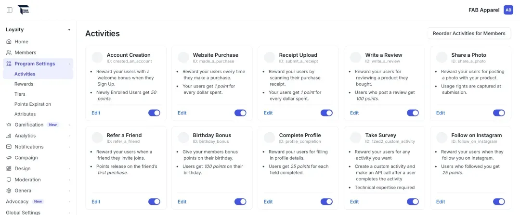Click the Gamification crown icon

(x=9, y=125)
